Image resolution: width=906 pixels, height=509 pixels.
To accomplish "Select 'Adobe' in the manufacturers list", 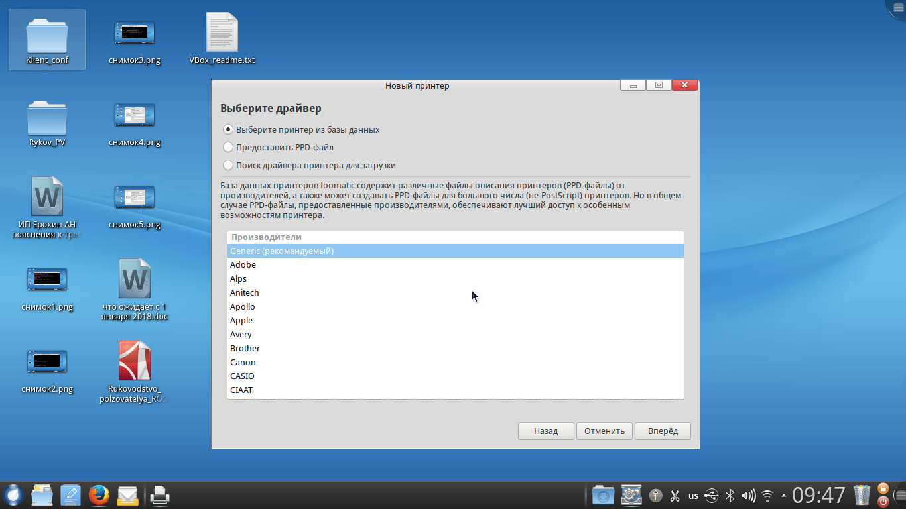I will tap(455, 265).
